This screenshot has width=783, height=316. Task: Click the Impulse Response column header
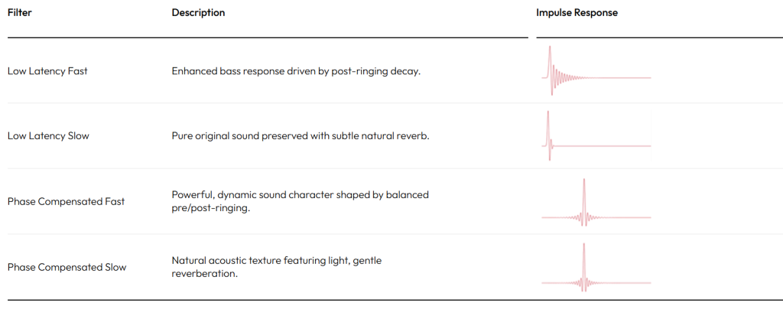(577, 12)
